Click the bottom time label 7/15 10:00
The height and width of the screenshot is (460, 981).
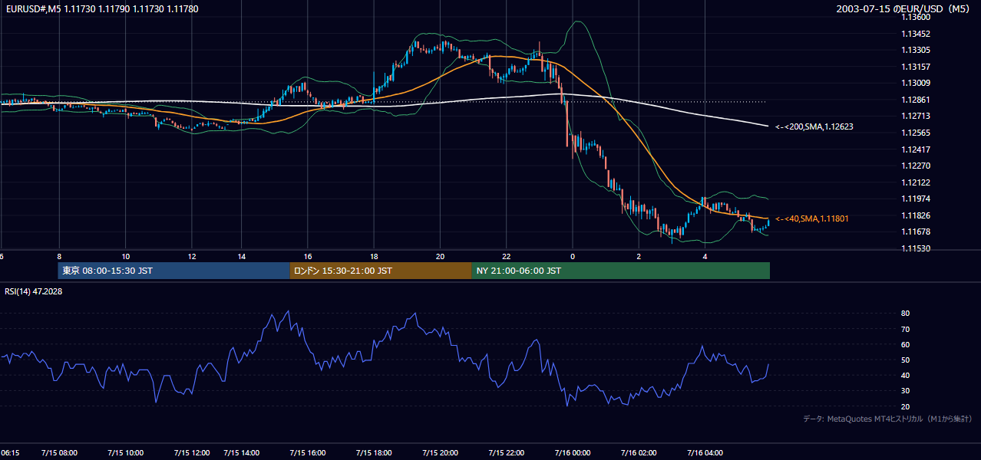pos(125,453)
